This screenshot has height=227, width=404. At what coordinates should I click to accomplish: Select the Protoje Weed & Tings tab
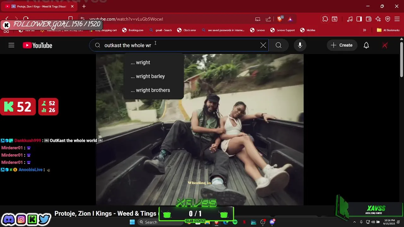point(39,6)
